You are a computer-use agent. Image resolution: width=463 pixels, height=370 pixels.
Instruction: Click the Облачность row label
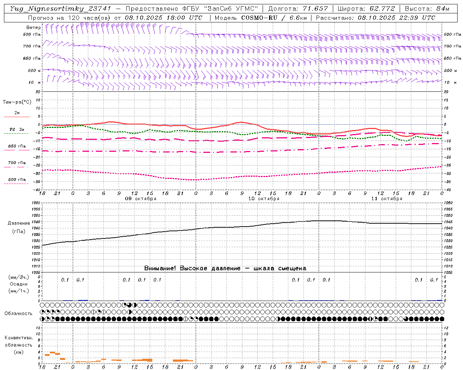(18, 314)
